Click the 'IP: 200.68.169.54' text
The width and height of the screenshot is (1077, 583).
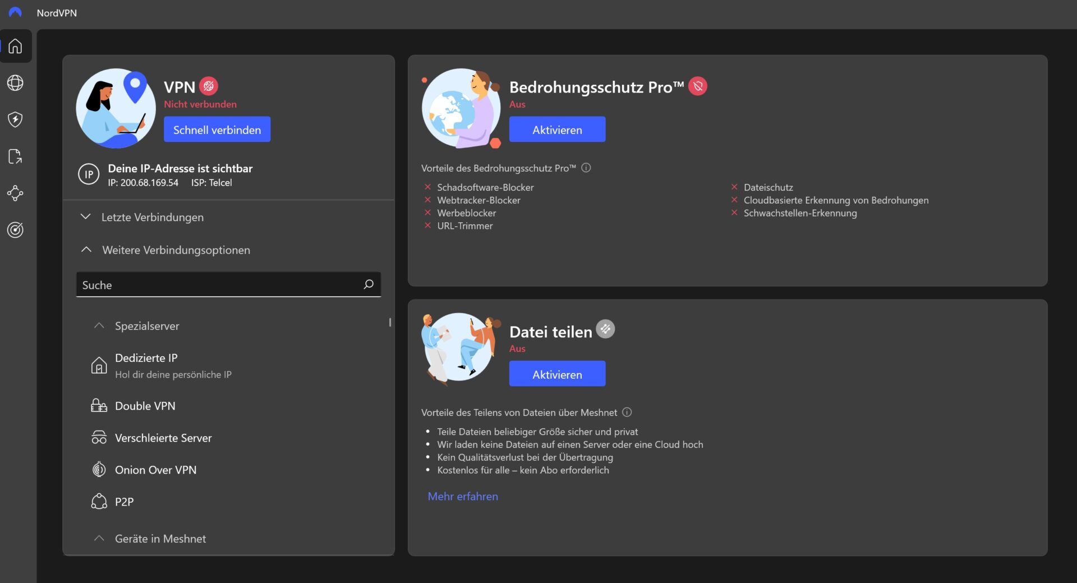143,183
